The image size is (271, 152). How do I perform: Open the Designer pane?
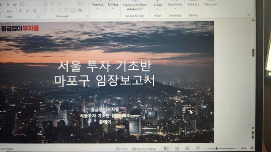point(210,5)
